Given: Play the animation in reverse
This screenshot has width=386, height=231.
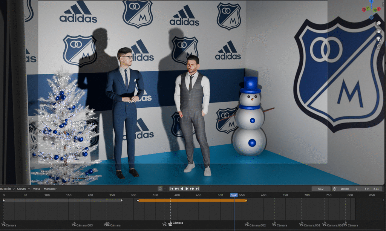Looking at the screenshot, I should tap(182, 188).
